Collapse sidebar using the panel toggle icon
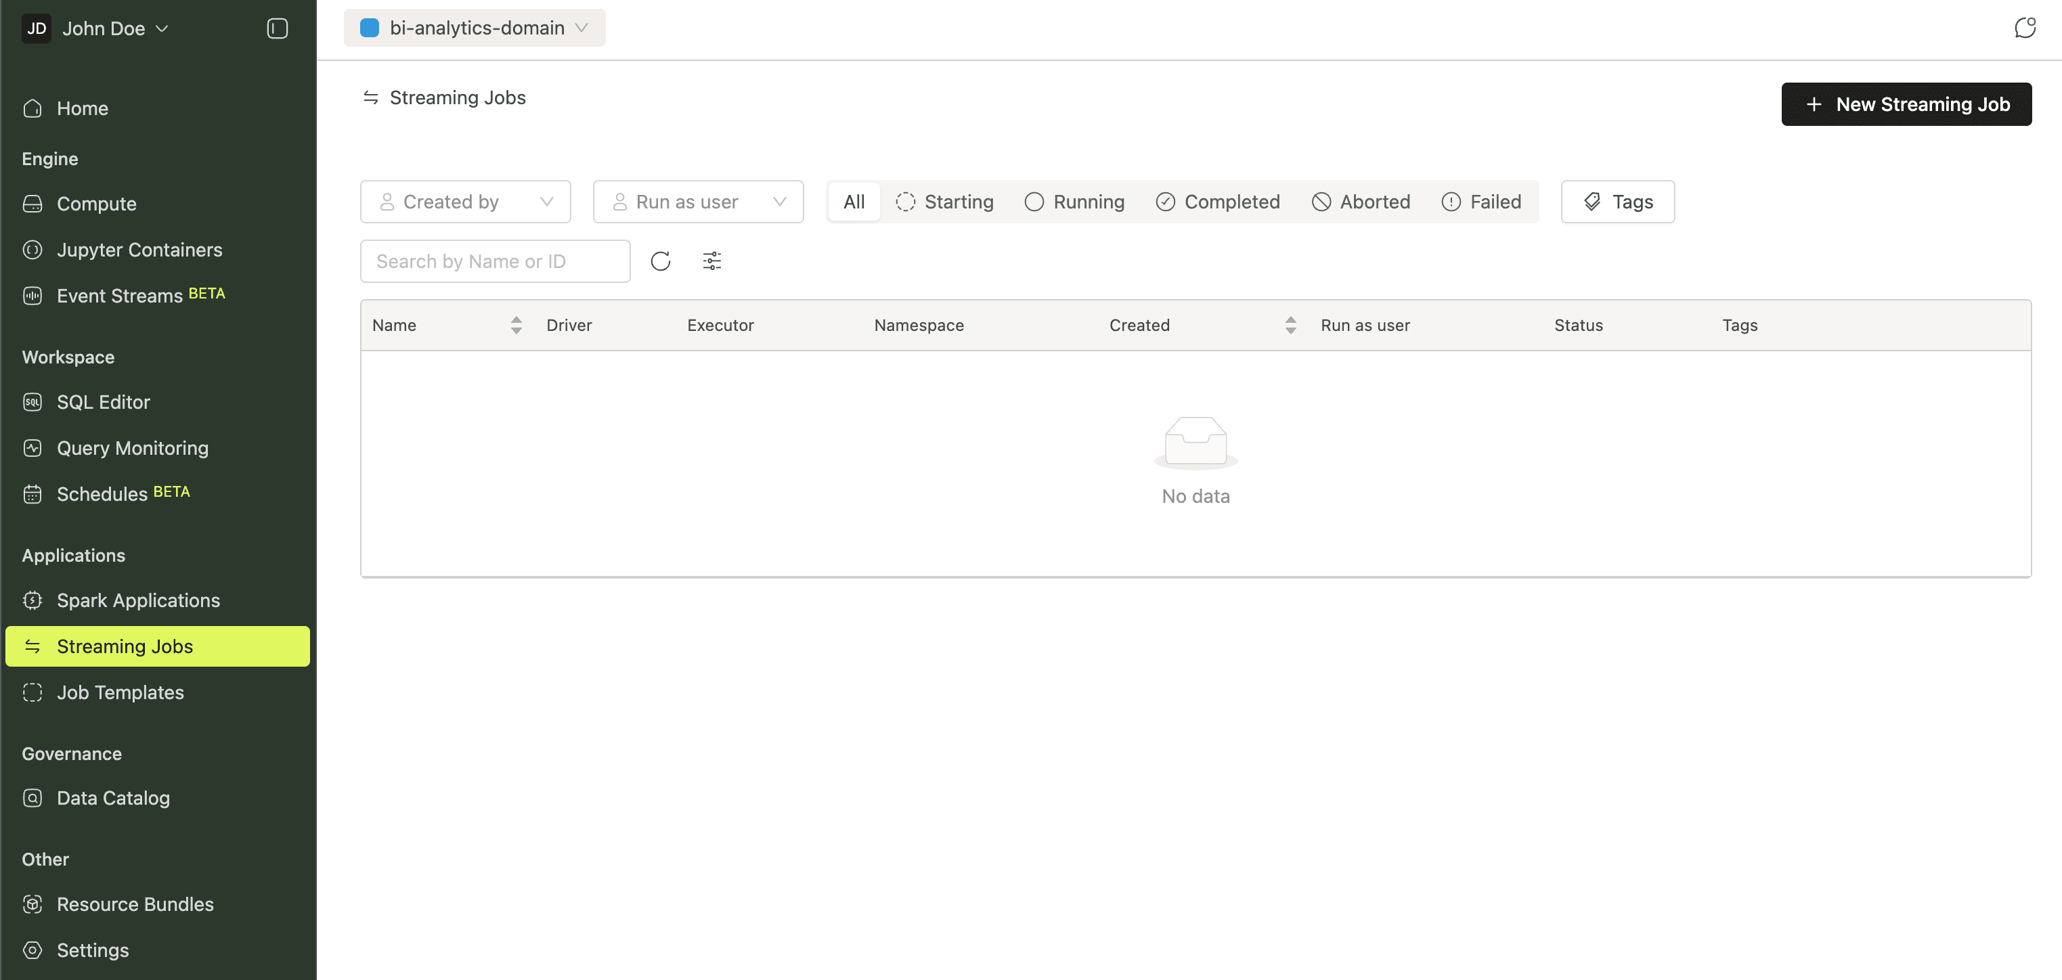 point(277,29)
